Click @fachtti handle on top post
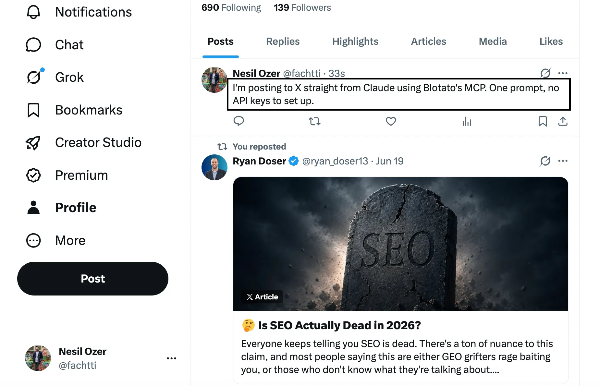 302,73
